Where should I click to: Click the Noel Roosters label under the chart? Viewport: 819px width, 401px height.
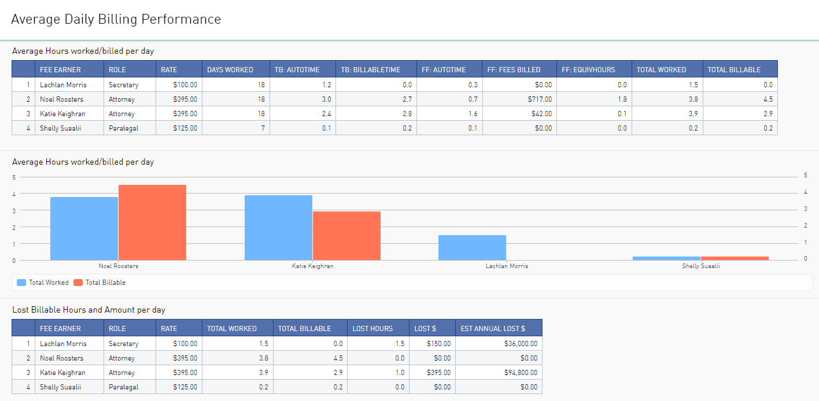119,266
